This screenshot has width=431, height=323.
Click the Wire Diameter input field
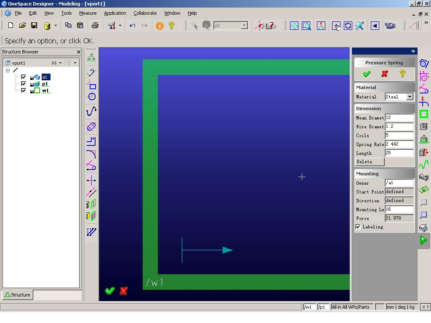coord(399,126)
